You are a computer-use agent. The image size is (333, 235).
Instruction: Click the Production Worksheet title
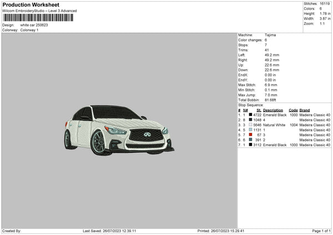tap(30, 4)
